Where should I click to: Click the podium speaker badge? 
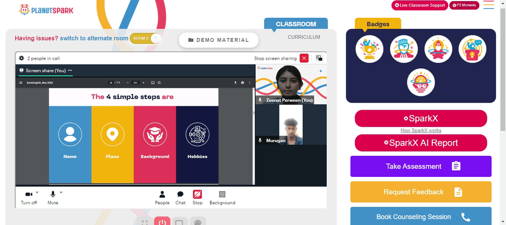click(x=473, y=49)
